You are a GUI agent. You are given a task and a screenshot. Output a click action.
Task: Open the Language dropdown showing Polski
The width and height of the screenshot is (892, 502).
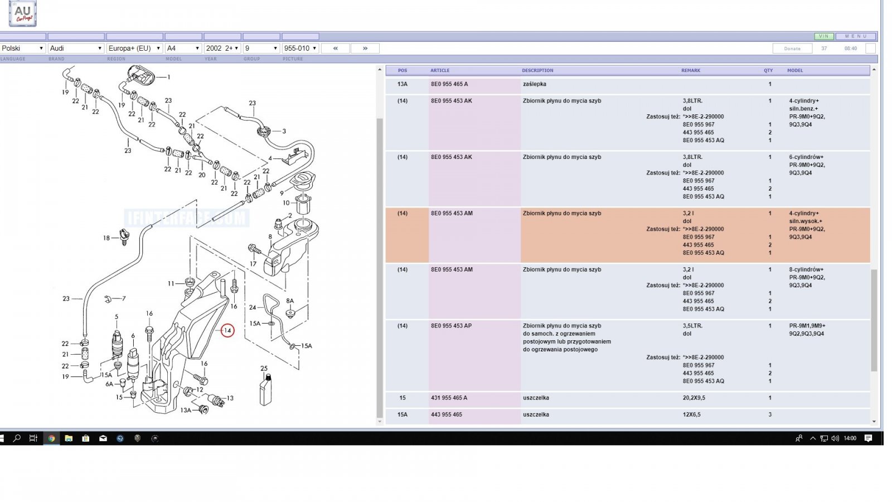click(x=22, y=49)
